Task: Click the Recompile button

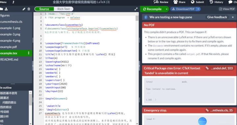Action: (152, 9)
